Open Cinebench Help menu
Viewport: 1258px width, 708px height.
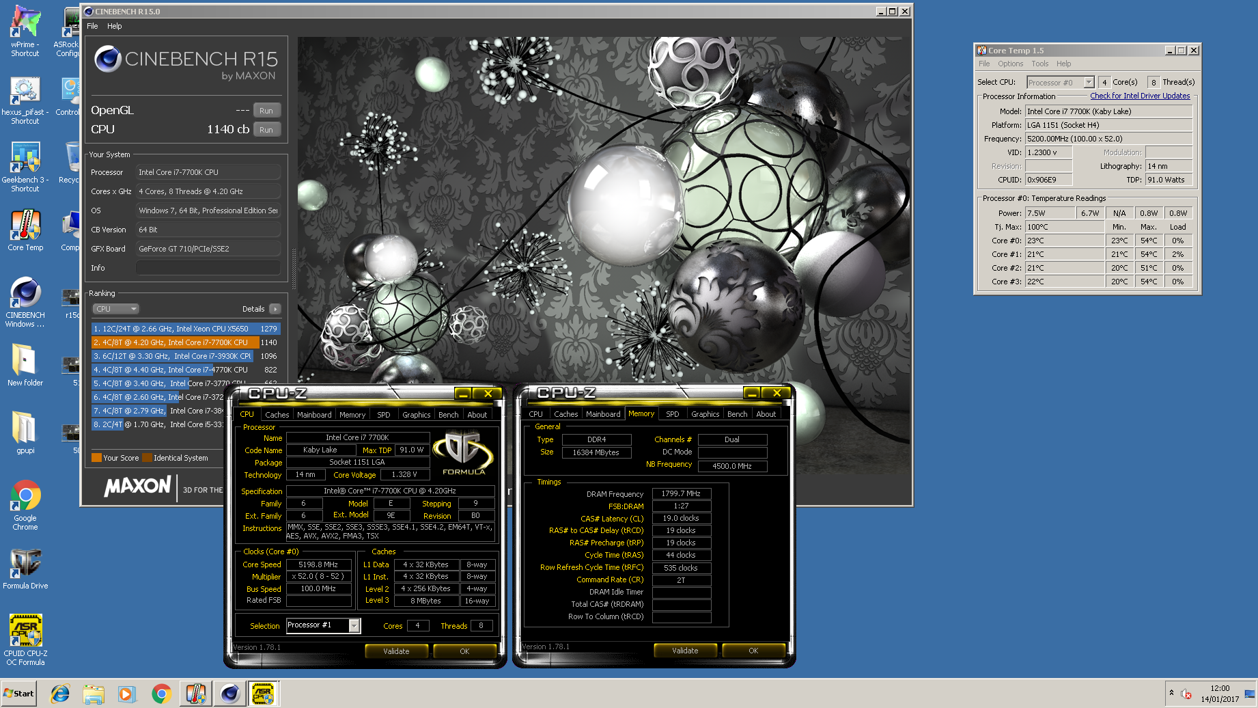tap(114, 26)
